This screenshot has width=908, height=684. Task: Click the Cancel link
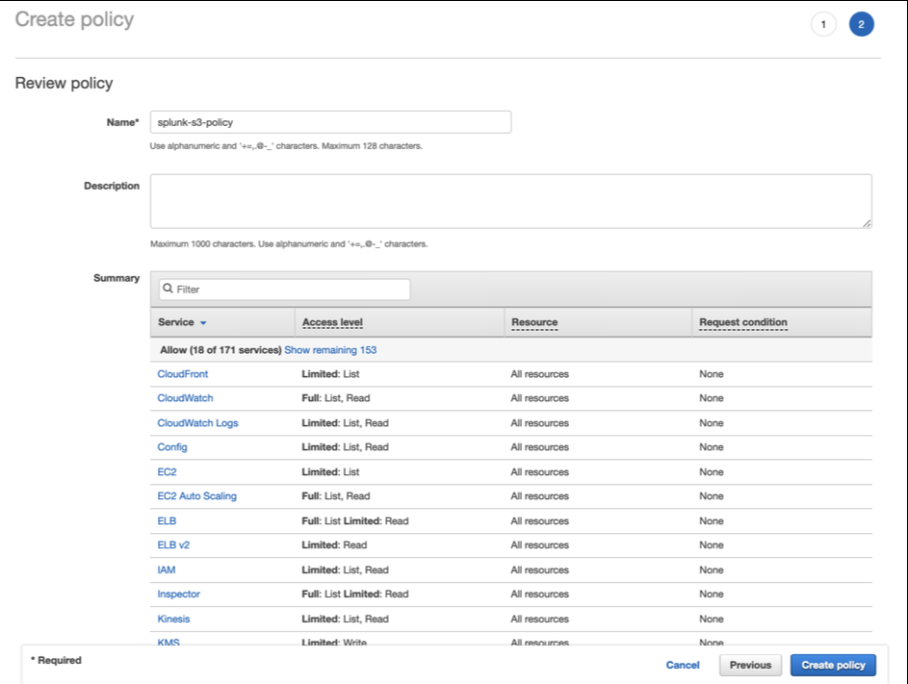(x=683, y=665)
